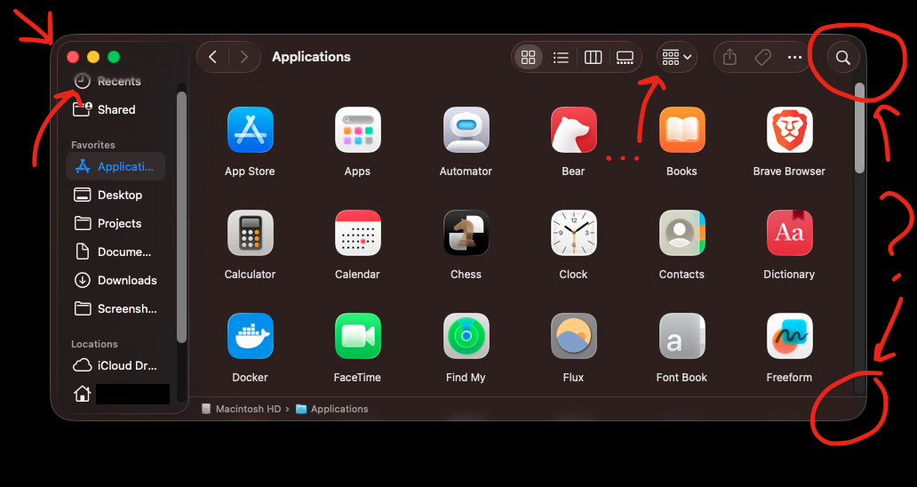
Task: Click the Edit Tags toolbar icon
Action: tap(762, 57)
